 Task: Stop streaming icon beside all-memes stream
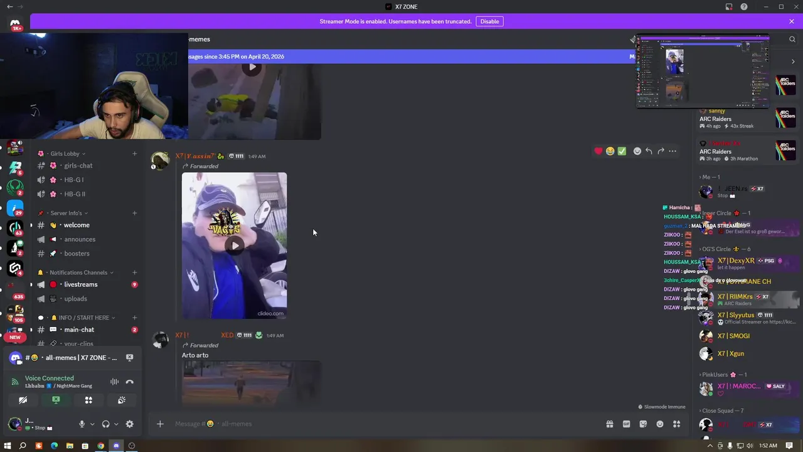click(129, 357)
